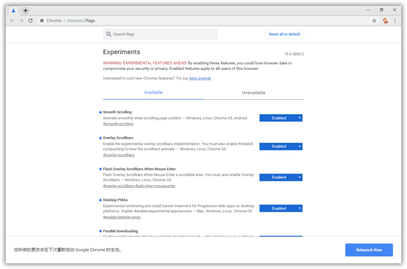
Task: Change the Desktop PWAs dropdown setting
Action: coord(280,208)
